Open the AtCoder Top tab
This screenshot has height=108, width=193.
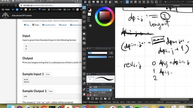[27, 25]
